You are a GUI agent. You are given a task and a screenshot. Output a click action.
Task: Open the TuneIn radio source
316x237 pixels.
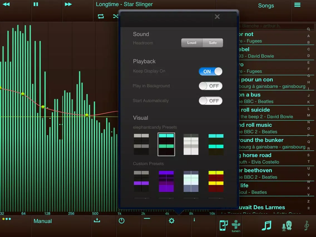pyautogui.click(x=236, y=226)
